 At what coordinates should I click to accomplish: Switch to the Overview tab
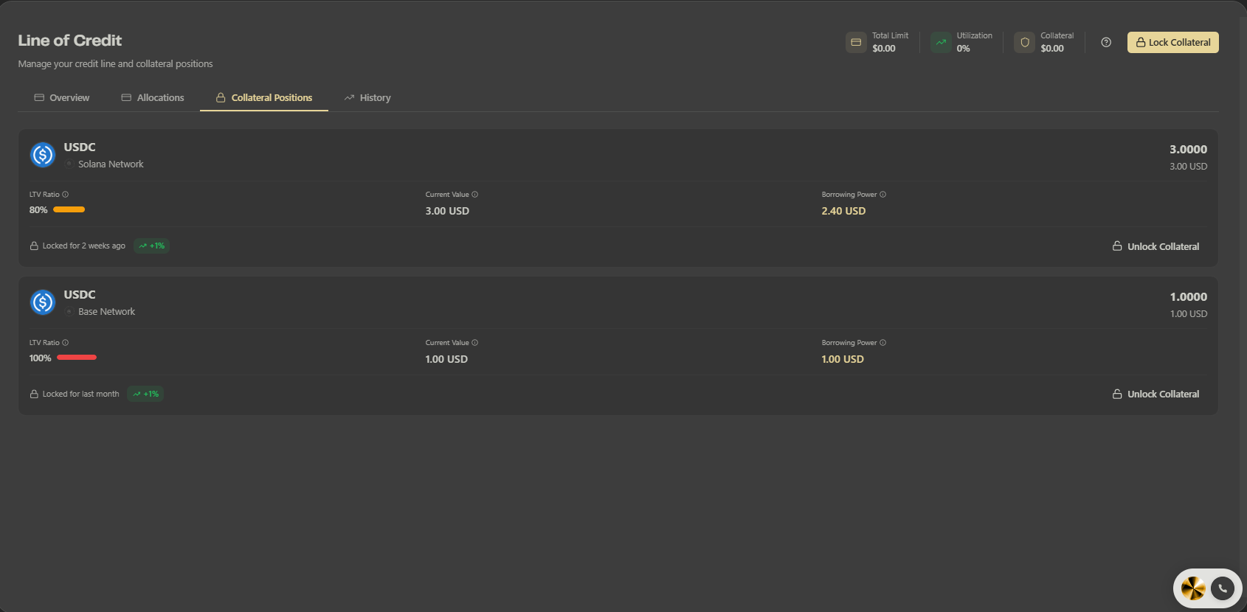pyautogui.click(x=62, y=97)
